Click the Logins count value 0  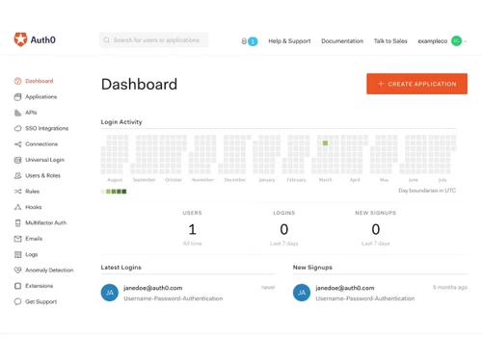[284, 229]
